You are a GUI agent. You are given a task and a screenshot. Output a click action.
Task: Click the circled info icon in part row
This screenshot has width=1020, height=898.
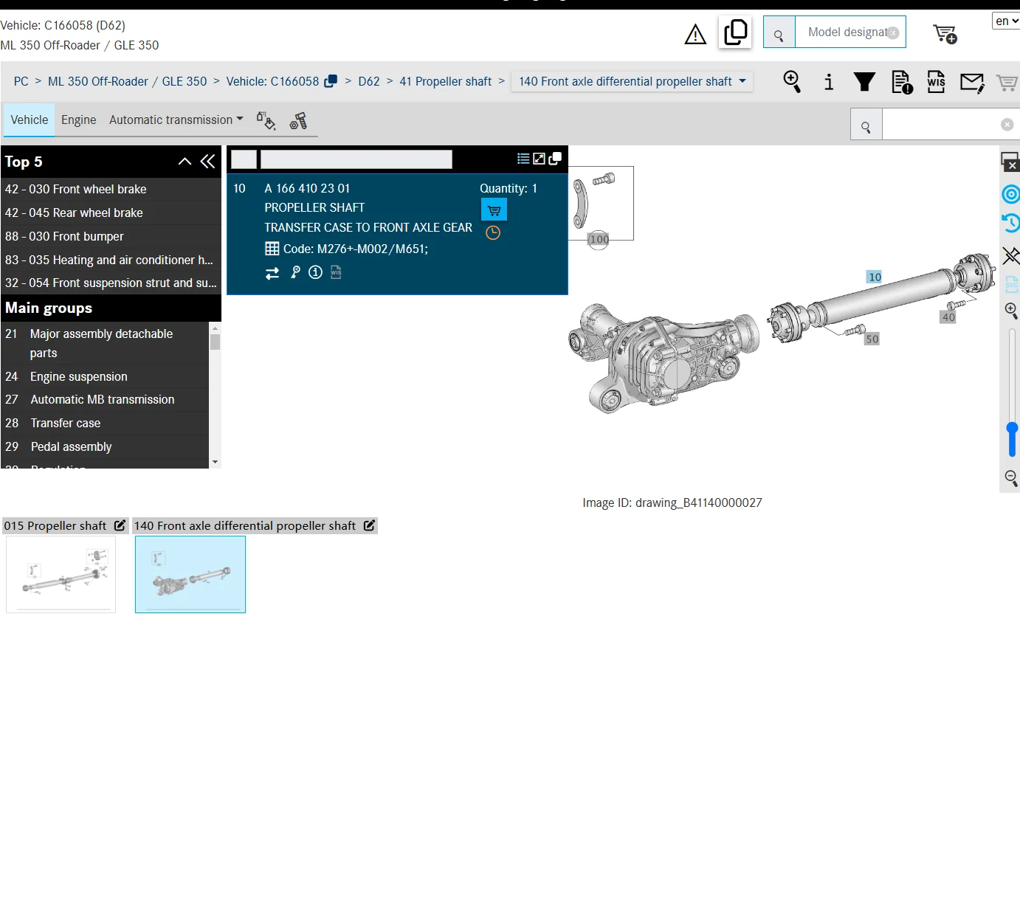pos(315,272)
